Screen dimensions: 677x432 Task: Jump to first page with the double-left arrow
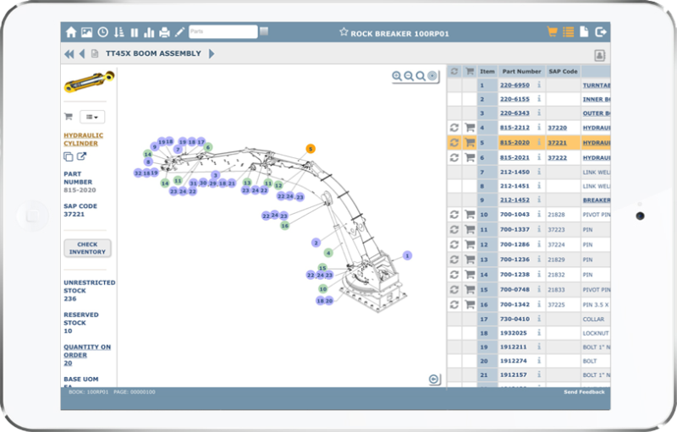69,54
